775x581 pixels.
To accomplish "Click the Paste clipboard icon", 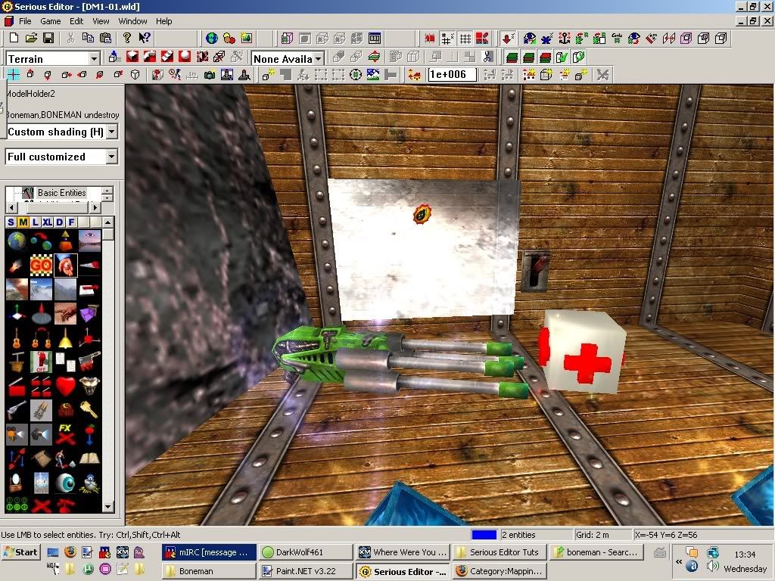I will pos(105,38).
